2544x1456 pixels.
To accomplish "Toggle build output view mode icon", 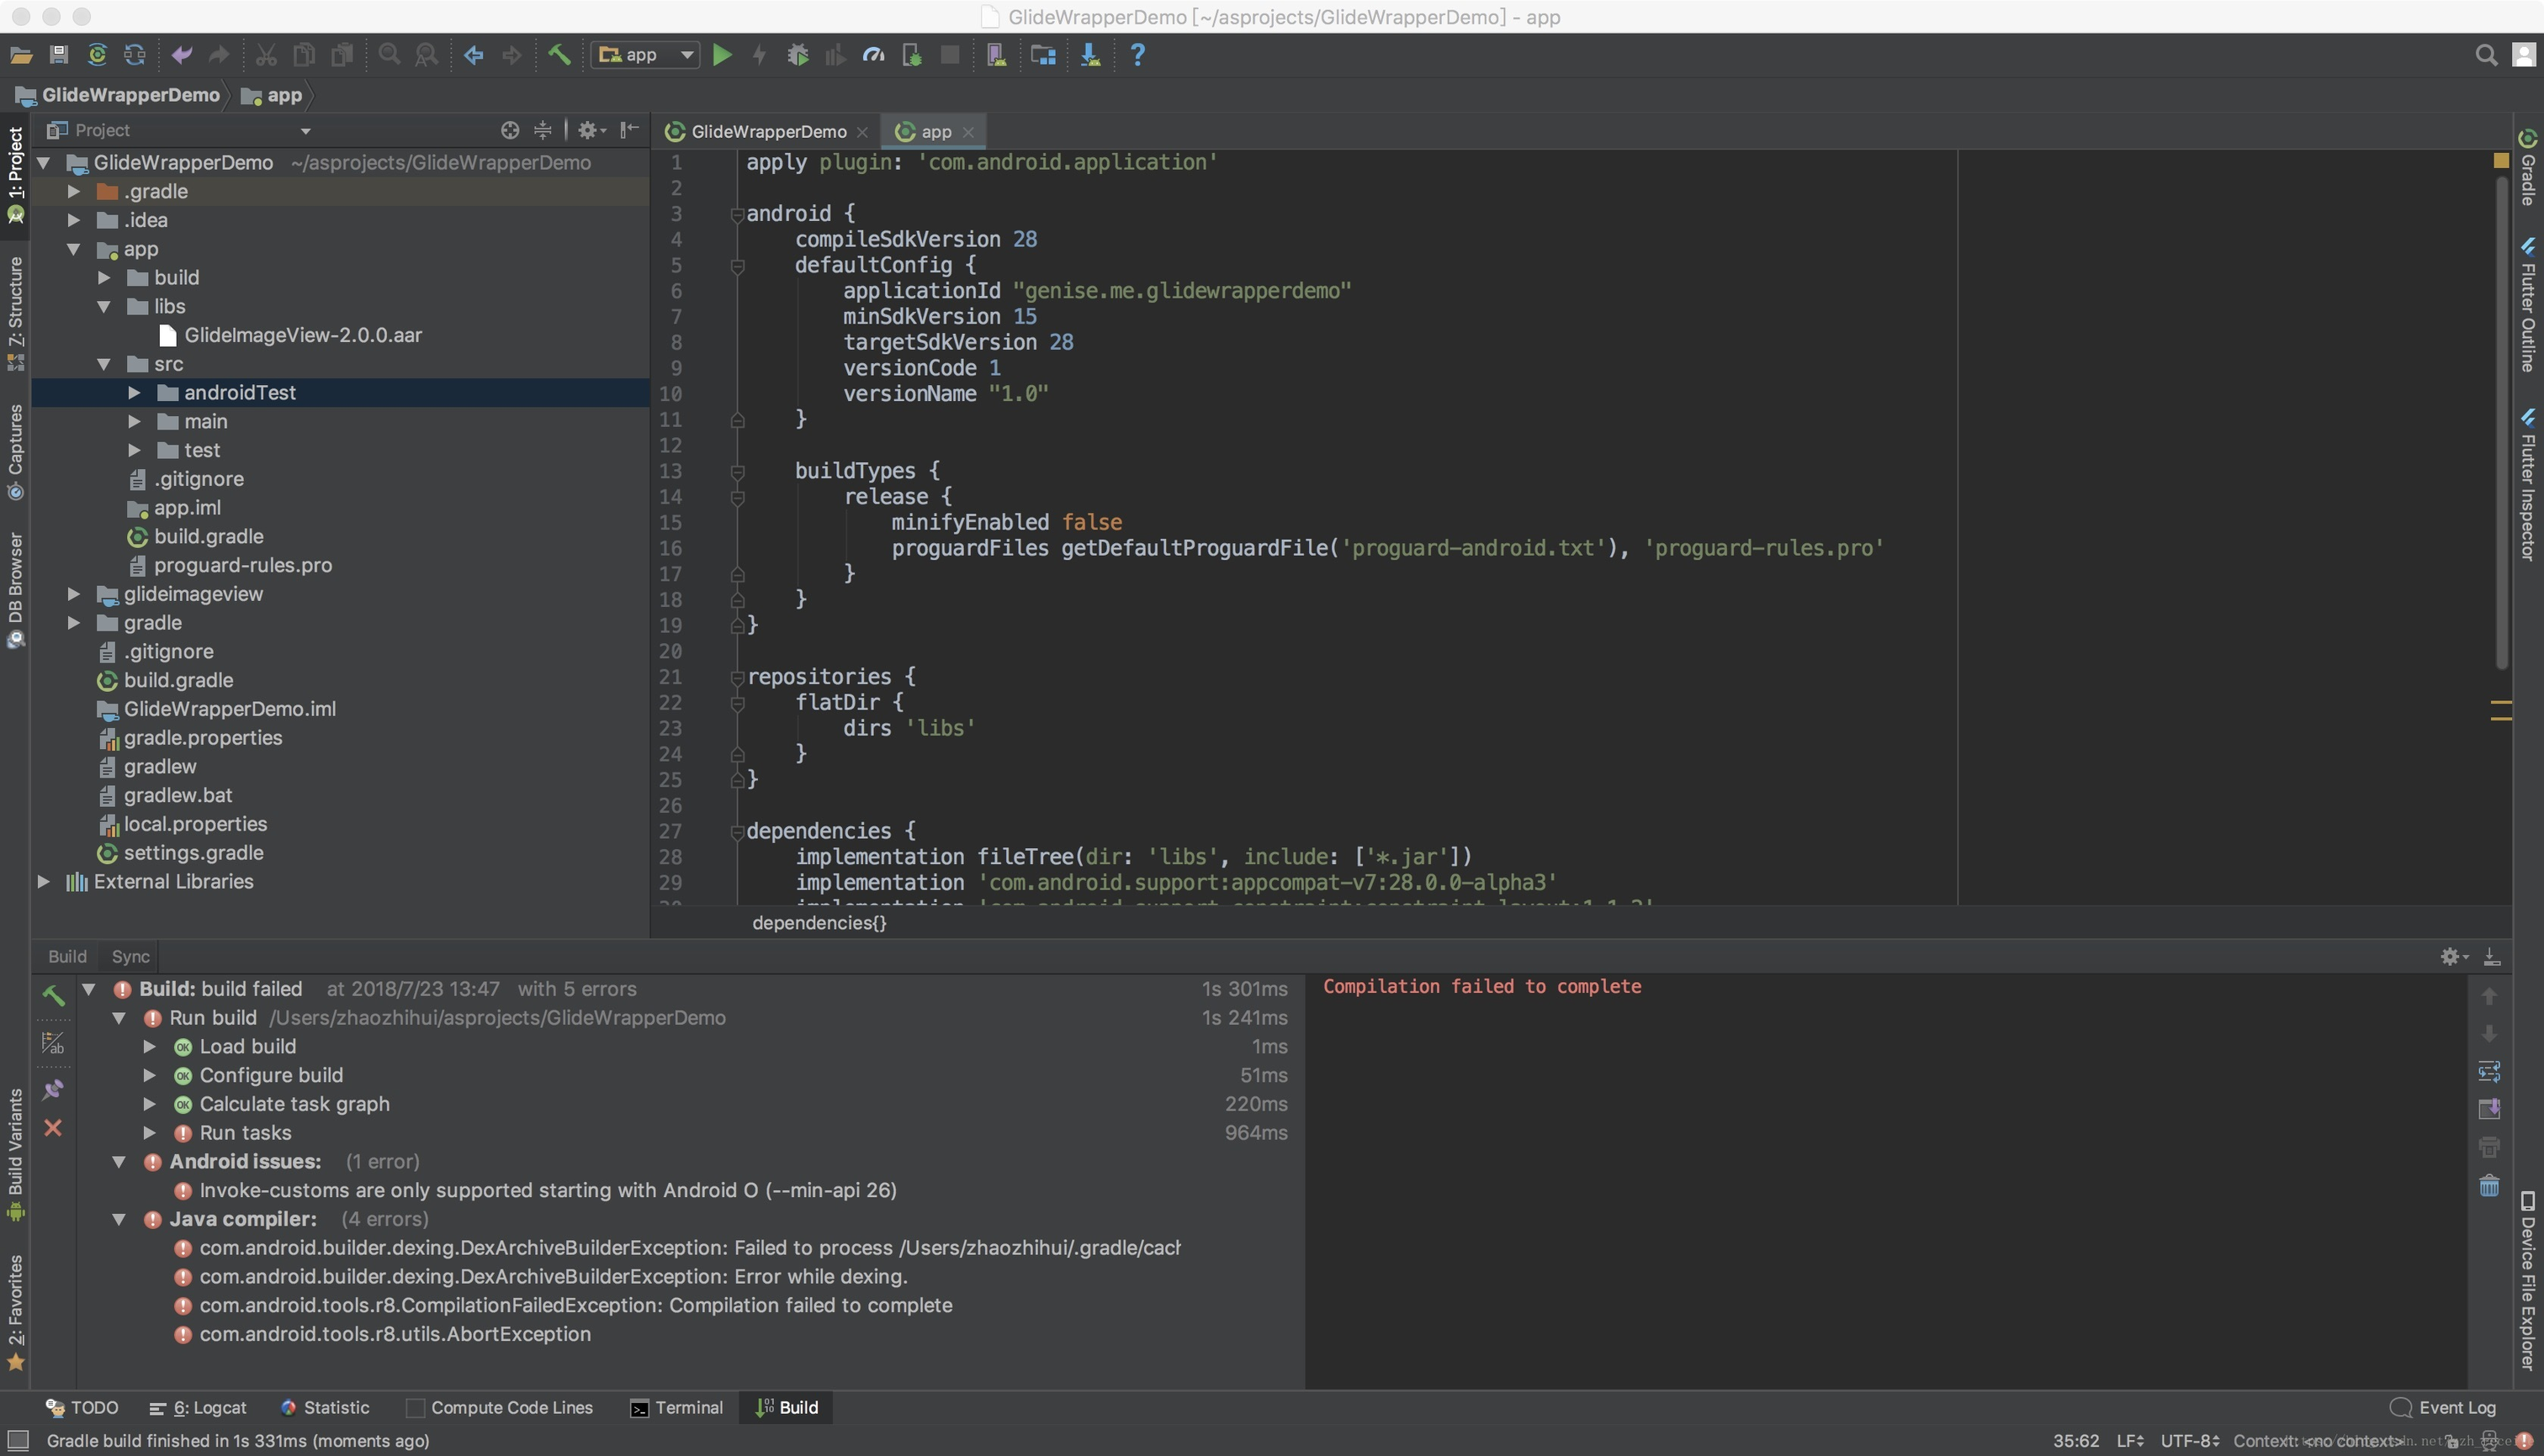I will tap(53, 1043).
